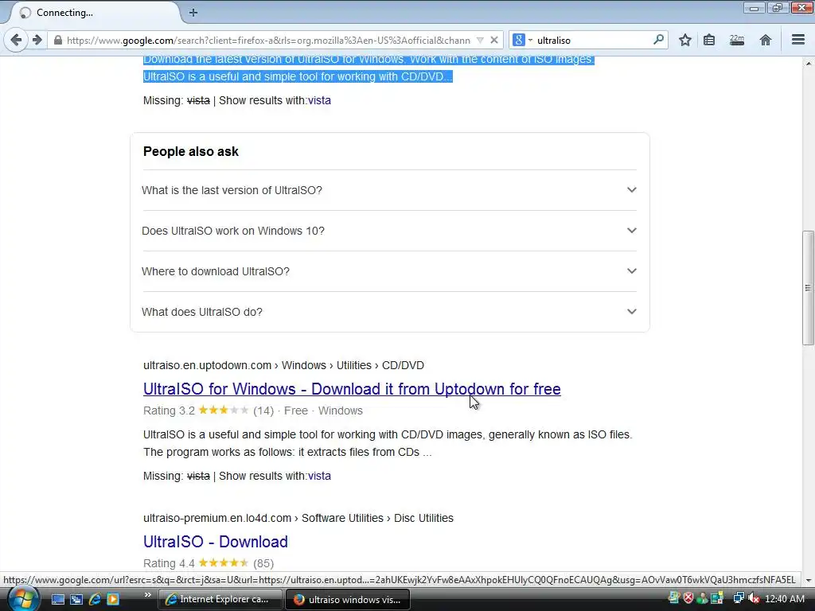Click the vertical scrollbar thumb

pos(808,288)
